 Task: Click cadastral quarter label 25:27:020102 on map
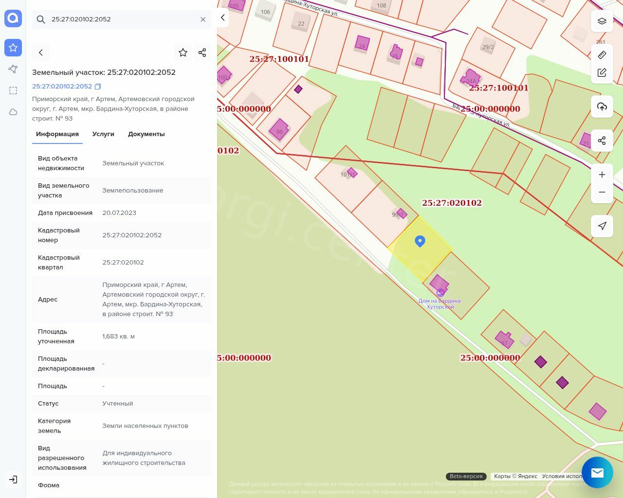[452, 203]
